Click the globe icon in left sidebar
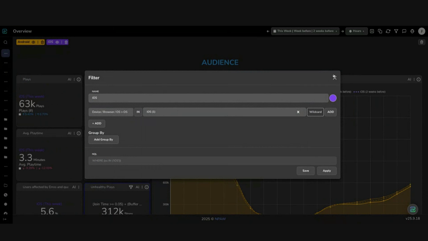 5,195
